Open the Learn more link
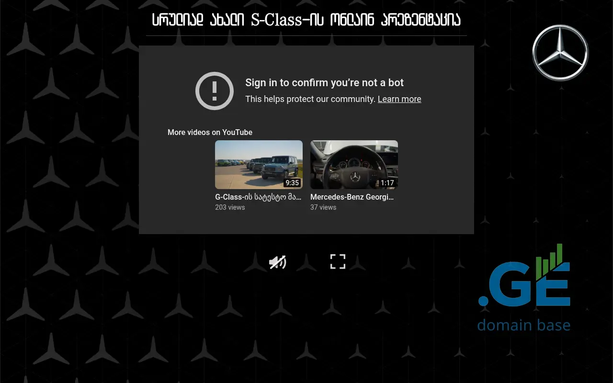The height and width of the screenshot is (383, 613). coord(399,99)
